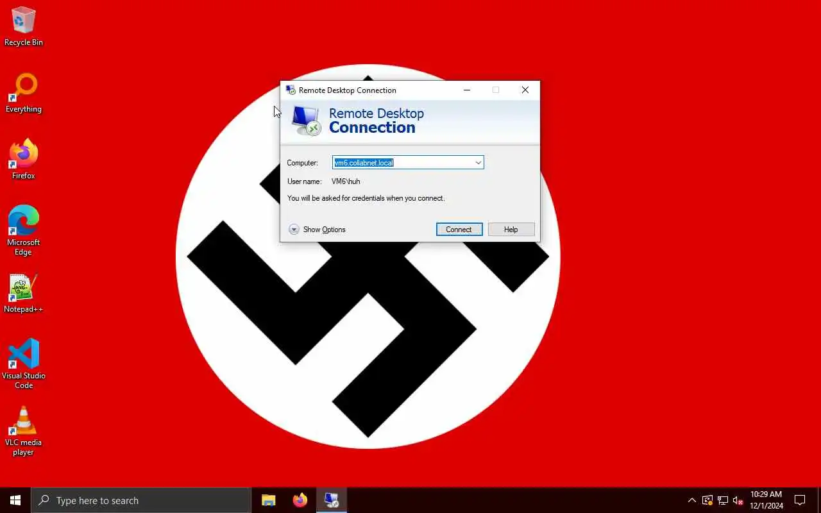Open File Explorer from the taskbar

pos(268,500)
